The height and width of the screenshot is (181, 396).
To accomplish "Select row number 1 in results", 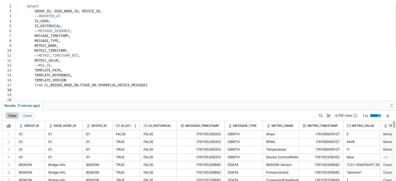I will [9, 134].
